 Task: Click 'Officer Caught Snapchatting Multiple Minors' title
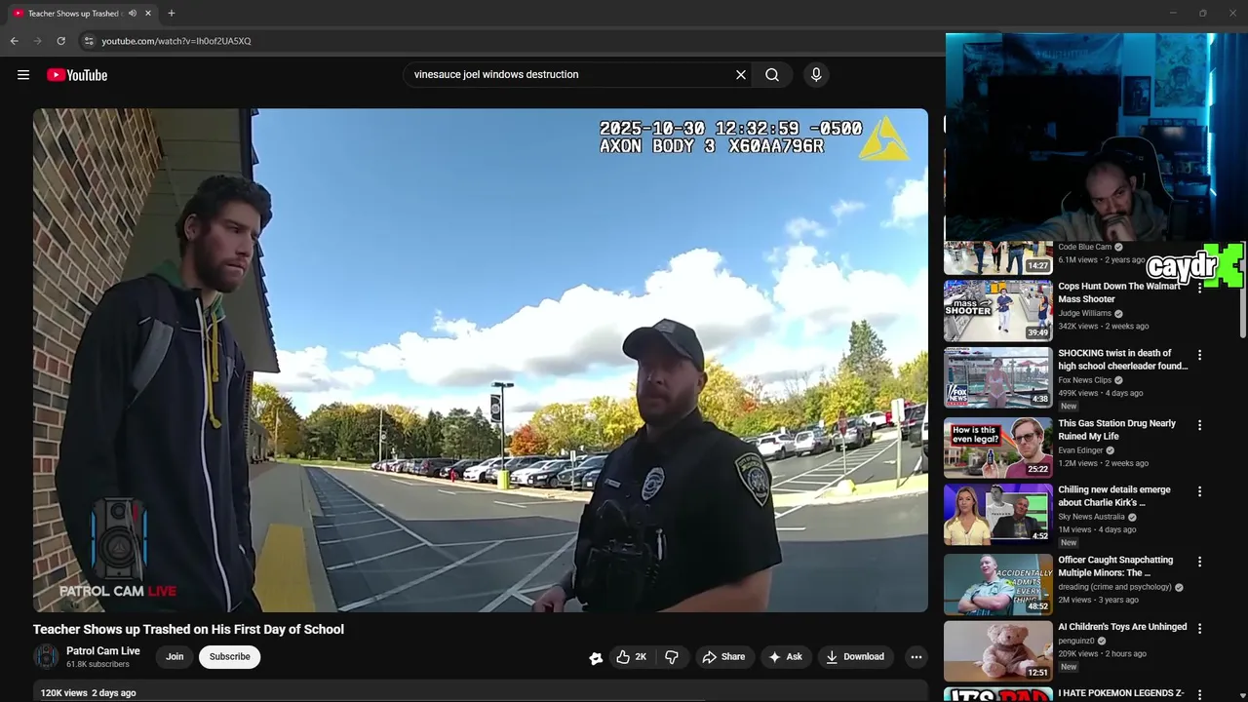[1116, 566]
